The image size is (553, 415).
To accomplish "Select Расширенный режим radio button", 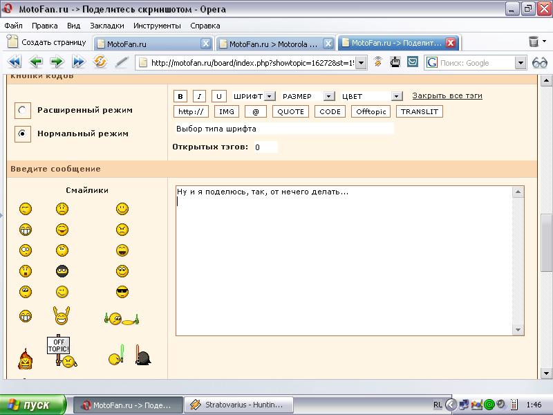I will click(22, 110).
